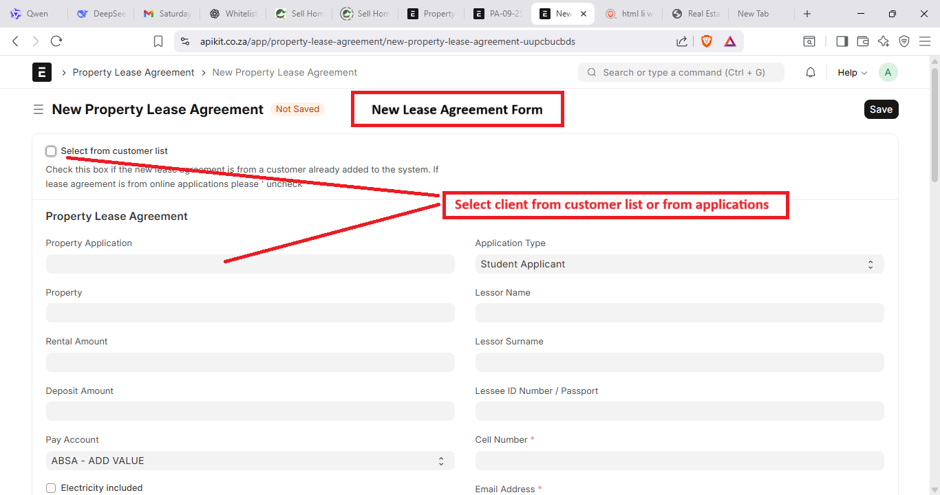This screenshot has height=495, width=940.
Task: Reload the page with the refresh icon
Action: click(56, 41)
